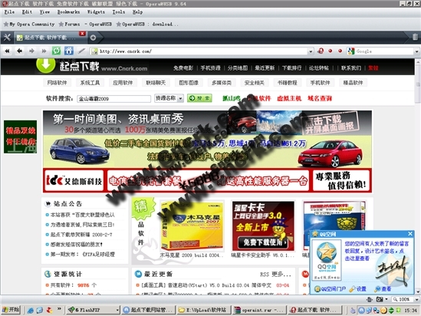Screen dimensions: 421x316
Task: Open the address bar history dropdown
Action: [x=311, y=51]
